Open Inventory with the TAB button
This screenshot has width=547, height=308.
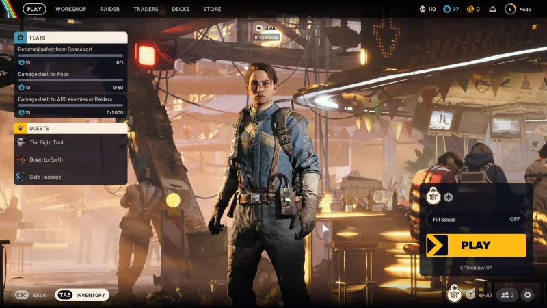83,295
